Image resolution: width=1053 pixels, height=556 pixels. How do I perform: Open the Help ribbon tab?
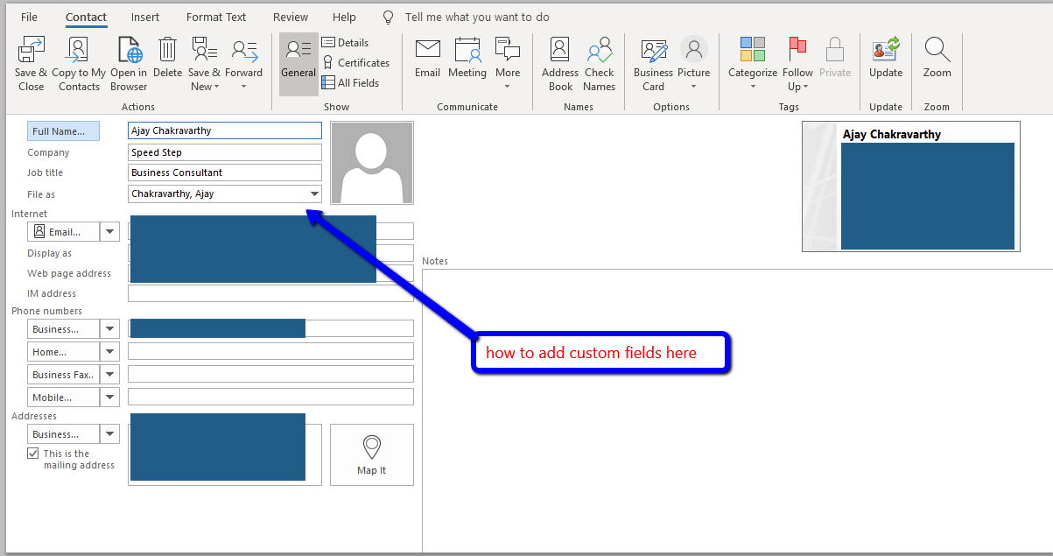tap(345, 17)
